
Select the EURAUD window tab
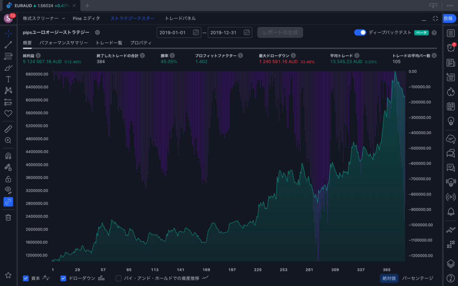[41, 5]
